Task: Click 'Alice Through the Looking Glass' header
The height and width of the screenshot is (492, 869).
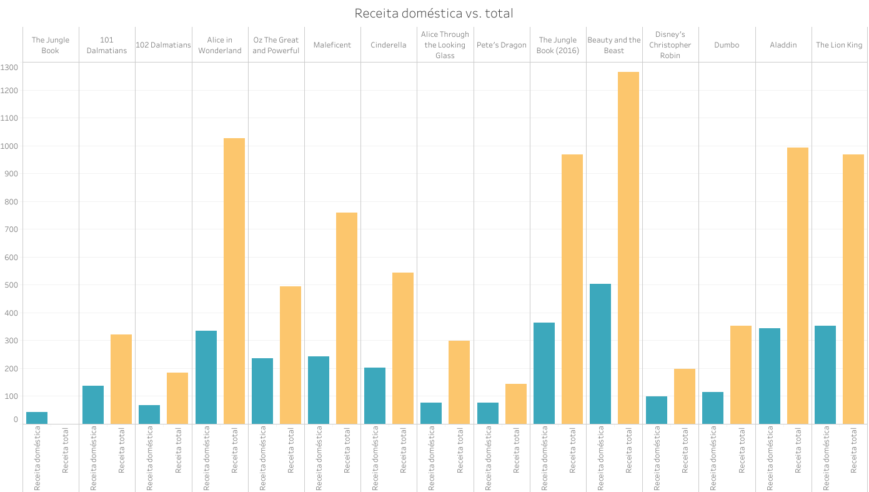Action: 445,45
